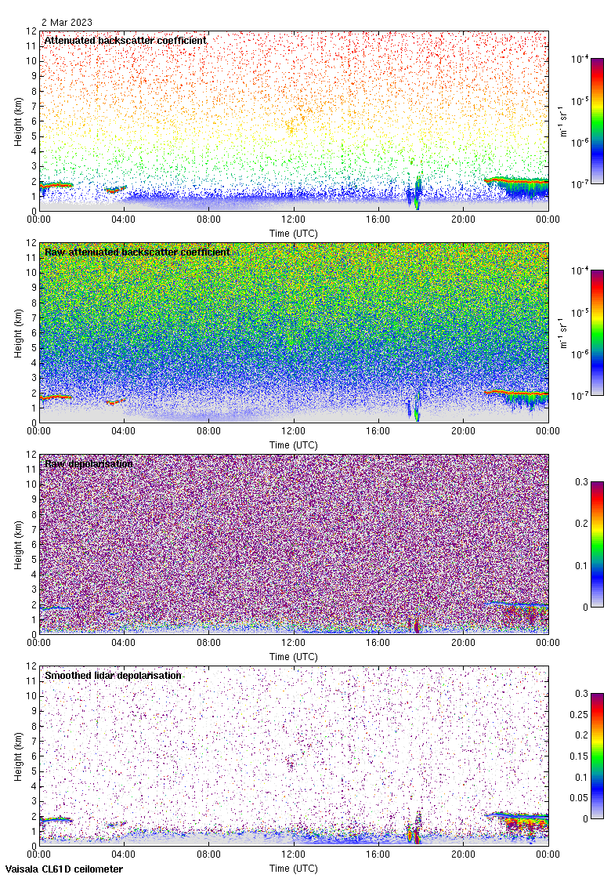Click the 0.1 tick on Raw depolarisation colorbar
Viewport: 611px width, 878px height.
coord(581,565)
